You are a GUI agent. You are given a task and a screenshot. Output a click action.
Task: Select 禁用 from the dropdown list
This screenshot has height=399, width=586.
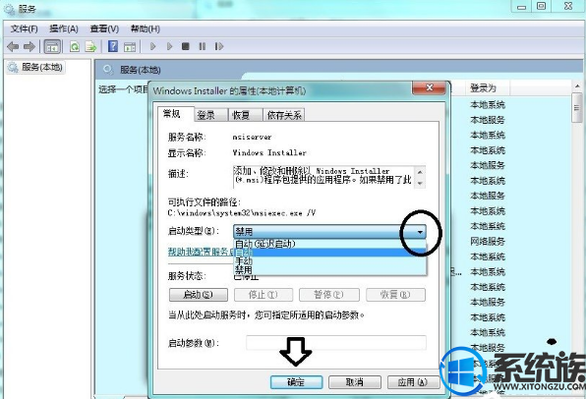(329, 269)
